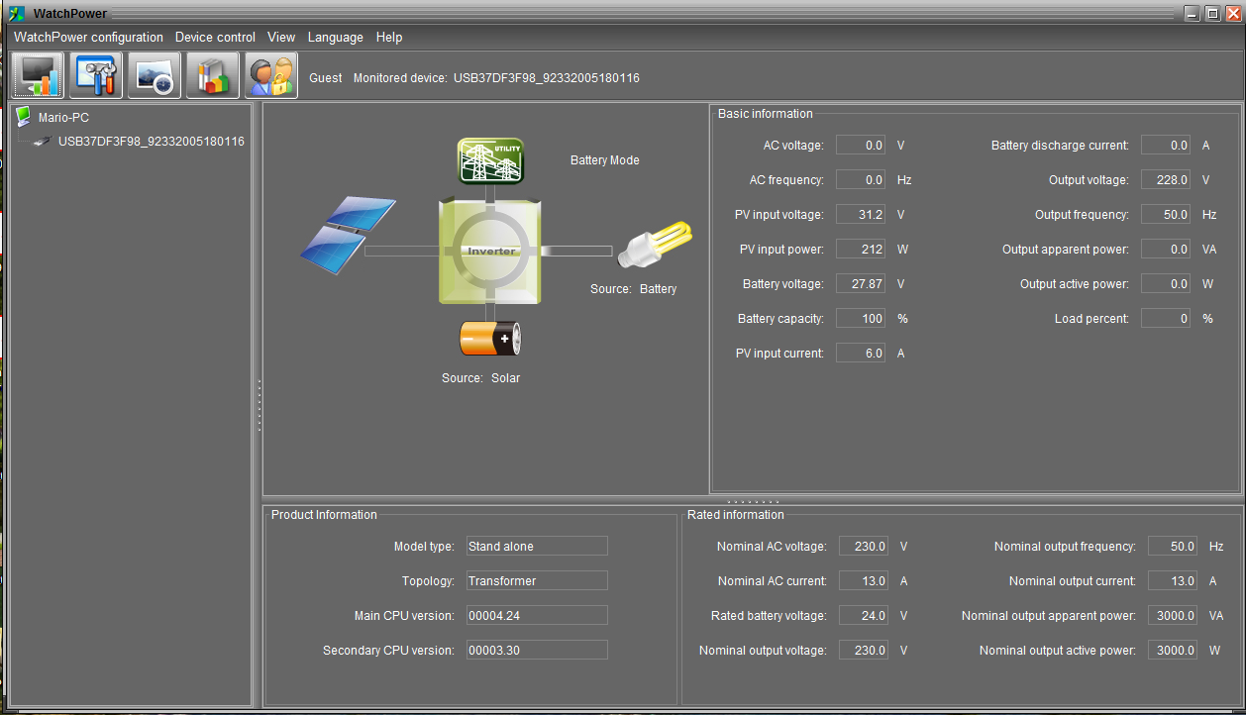Screen dimensions: 1246x715
Task: Select device USB37DF3F98_92332005180116 in tree
Action: (151, 142)
